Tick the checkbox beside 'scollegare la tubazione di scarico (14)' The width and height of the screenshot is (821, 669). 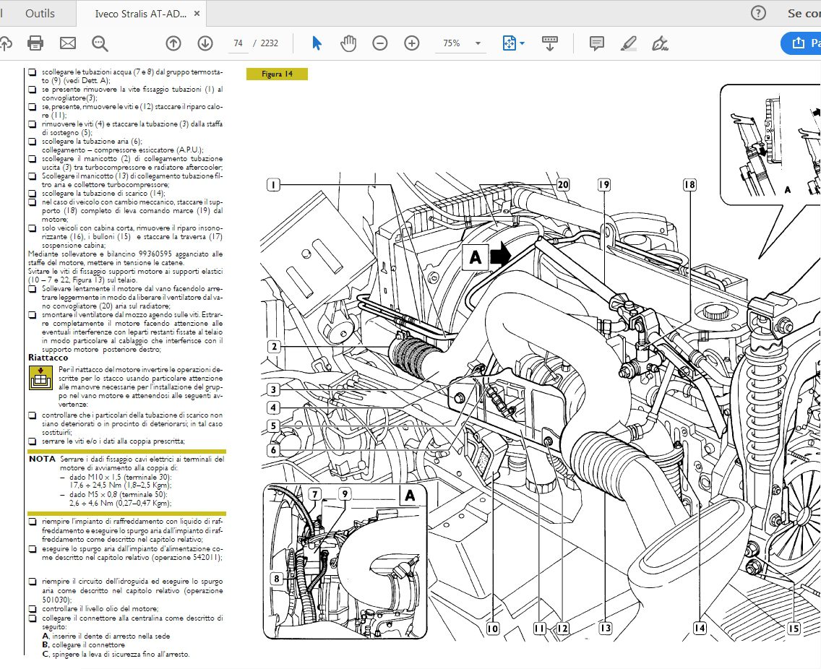tap(33, 193)
